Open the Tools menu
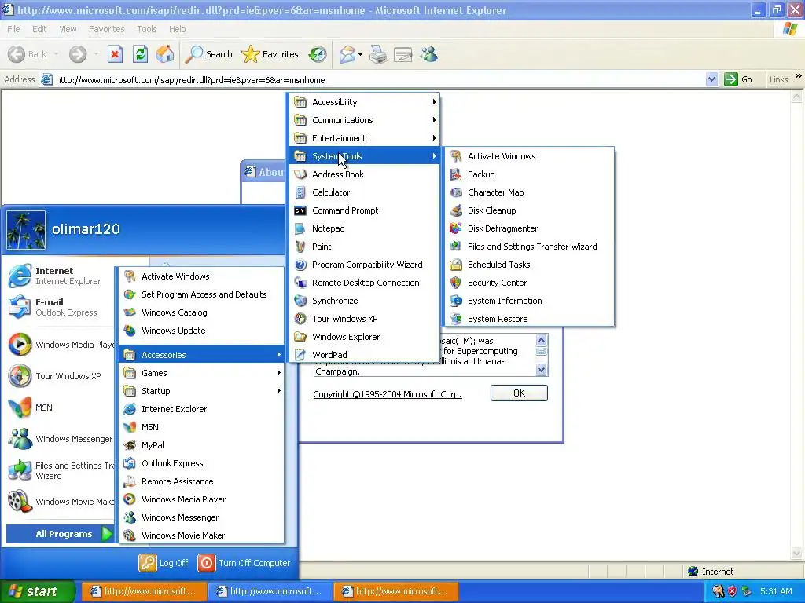This screenshot has width=805, height=603. point(147,29)
